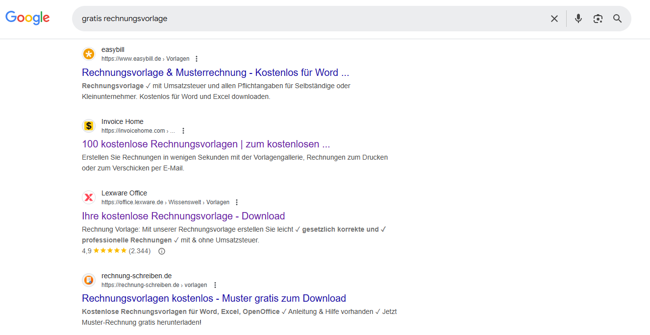Click the snippet starting 'Kostenlose Rechnungsvorlagen für Word, Excel'
Screen dimensions: 650x335
pos(239,317)
